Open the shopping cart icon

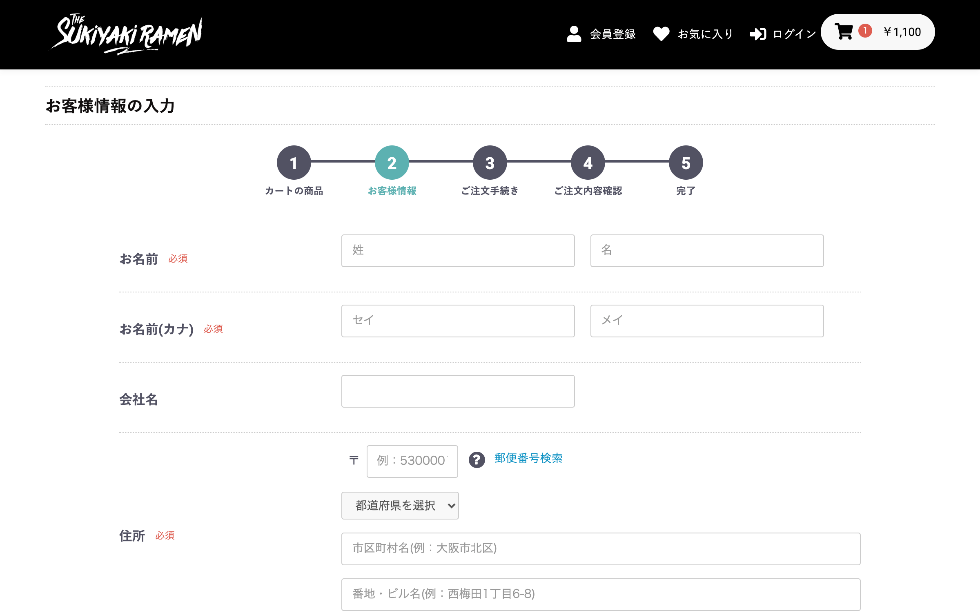tap(843, 31)
